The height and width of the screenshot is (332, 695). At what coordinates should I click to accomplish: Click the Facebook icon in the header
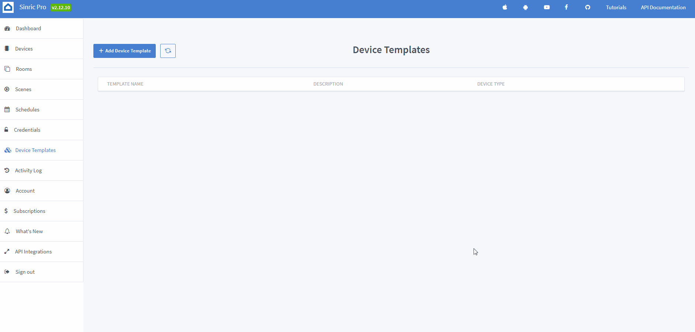point(566,7)
